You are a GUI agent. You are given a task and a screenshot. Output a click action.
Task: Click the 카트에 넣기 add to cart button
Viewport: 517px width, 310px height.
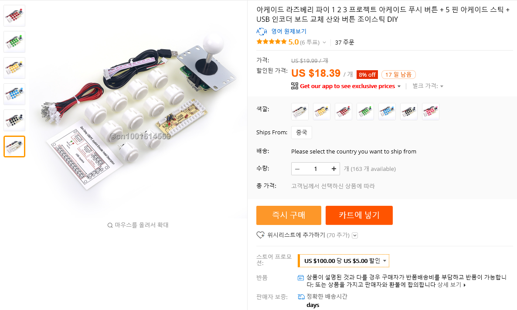pos(359,215)
